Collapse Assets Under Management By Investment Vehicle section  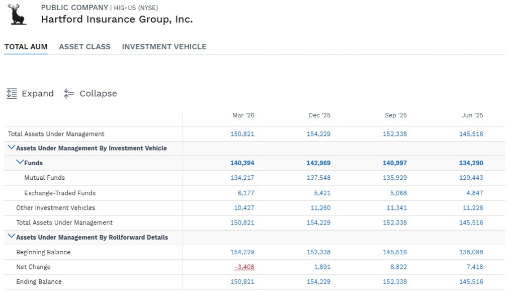point(11,148)
